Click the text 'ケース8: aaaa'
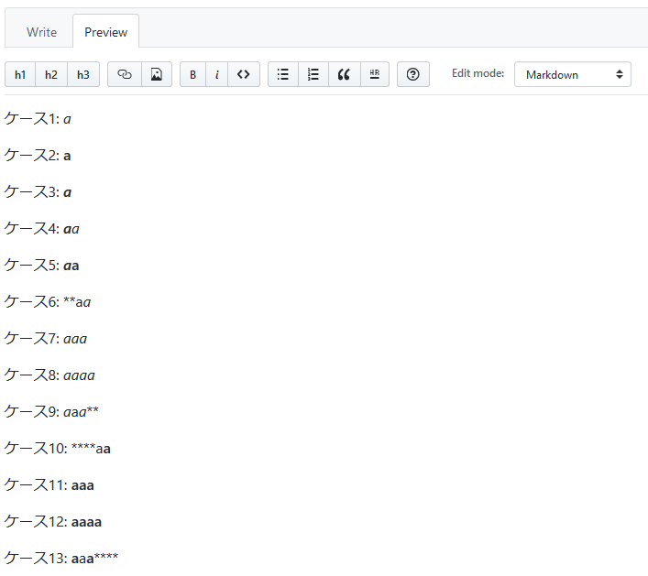 (49, 375)
